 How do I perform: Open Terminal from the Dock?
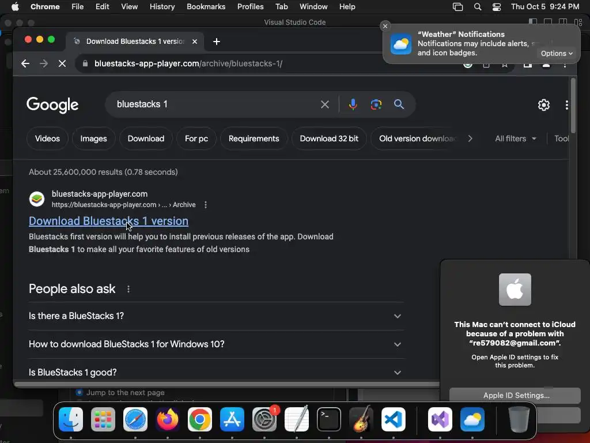coord(329,419)
